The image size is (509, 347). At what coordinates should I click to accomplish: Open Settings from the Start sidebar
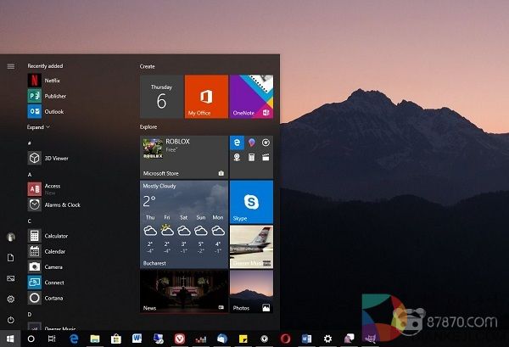coord(10,299)
